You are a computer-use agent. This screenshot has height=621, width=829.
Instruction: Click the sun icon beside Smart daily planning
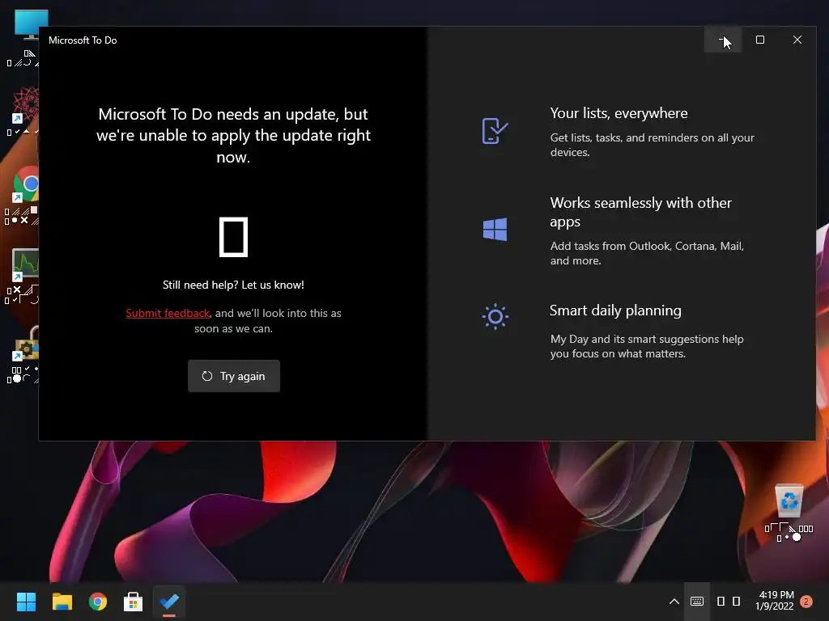[x=495, y=317]
